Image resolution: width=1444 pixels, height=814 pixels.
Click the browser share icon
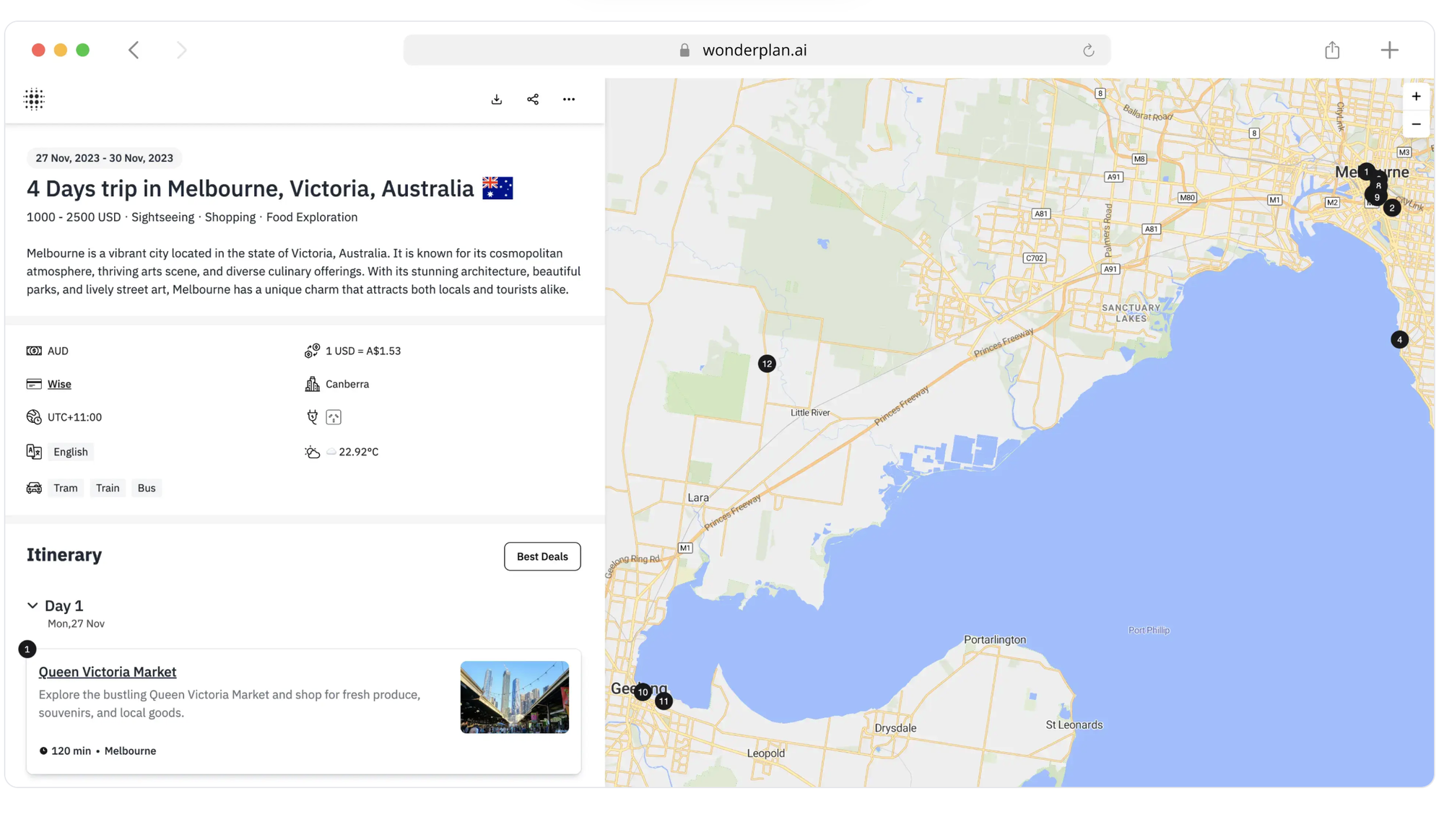click(x=1332, y=50)
